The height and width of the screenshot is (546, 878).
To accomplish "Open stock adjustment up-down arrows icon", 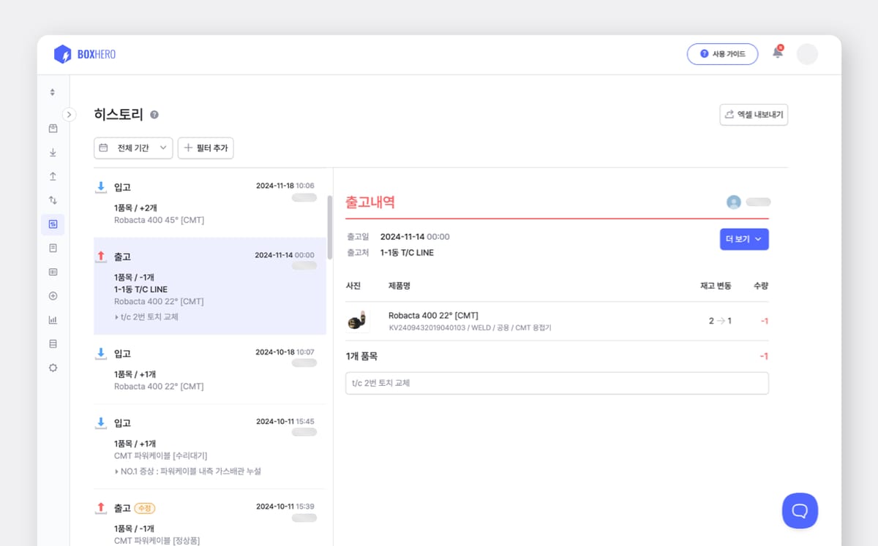I will point(53,200).
